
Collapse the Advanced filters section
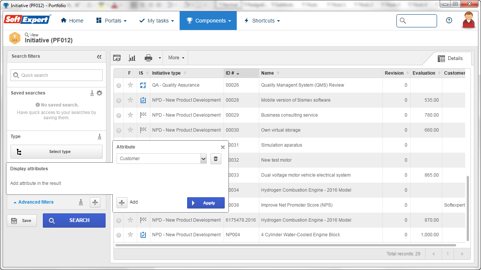click(x=33, y=202)
